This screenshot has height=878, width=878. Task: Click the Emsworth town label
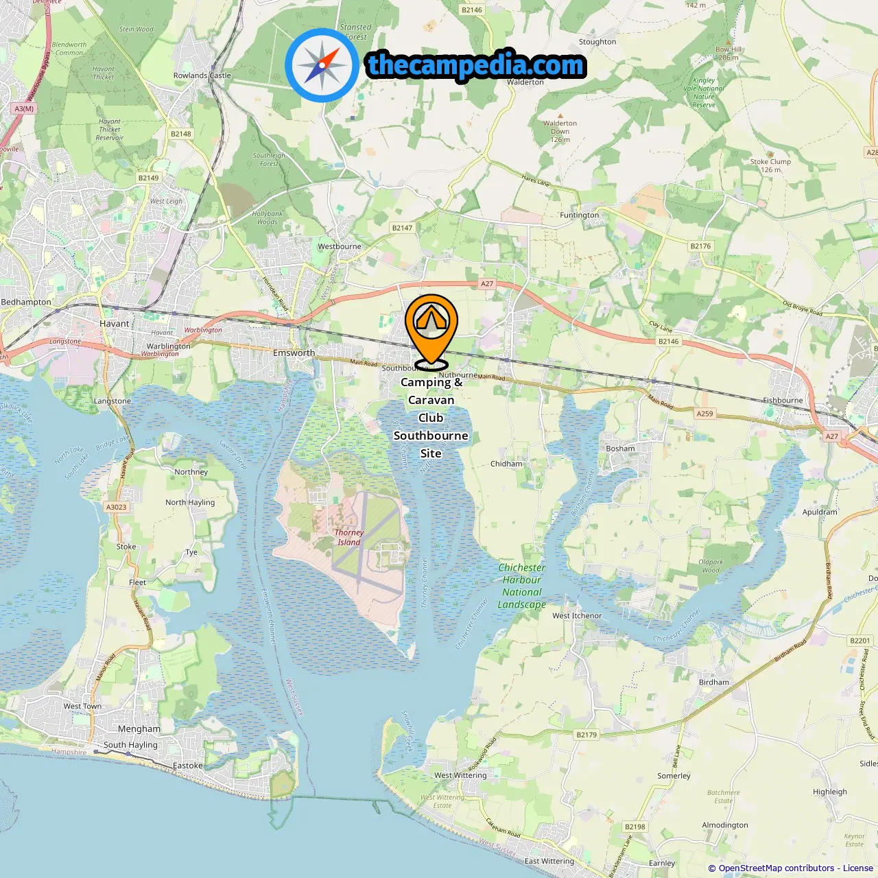coord(294,353)
